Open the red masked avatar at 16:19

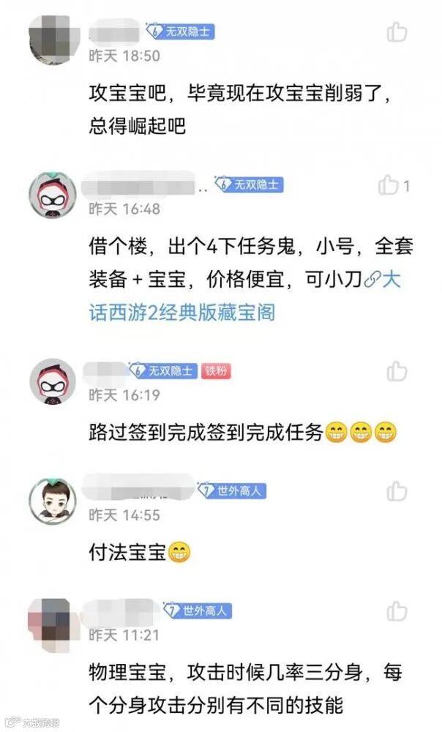[53, 381]
